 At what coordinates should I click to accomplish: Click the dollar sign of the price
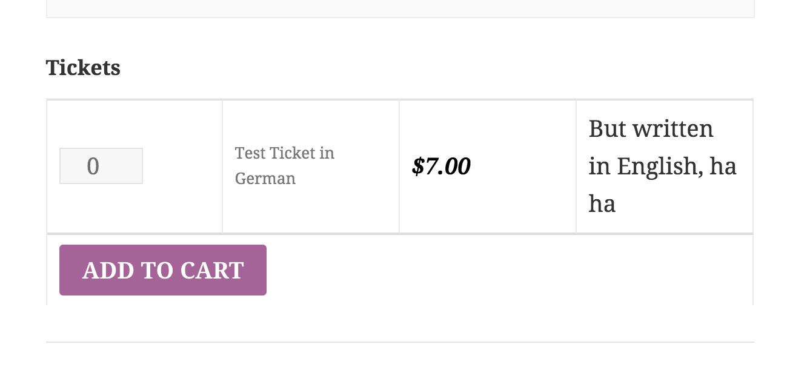[418, 166]
